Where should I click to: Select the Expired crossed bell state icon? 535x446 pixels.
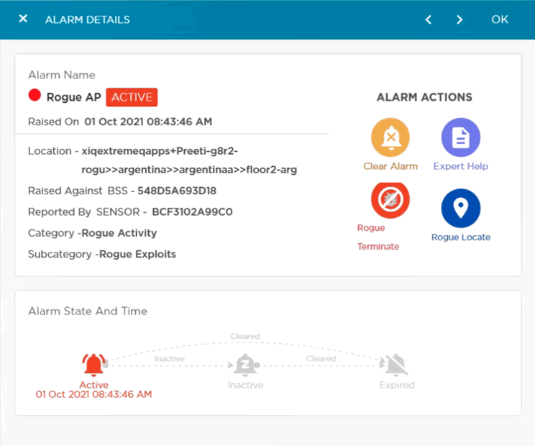[x=395, y=365]
